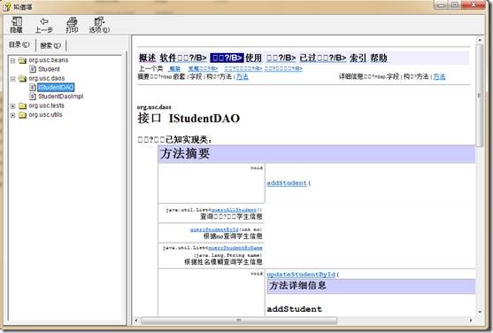Open the 使用 (Use) navigation item

pos(253,58)
